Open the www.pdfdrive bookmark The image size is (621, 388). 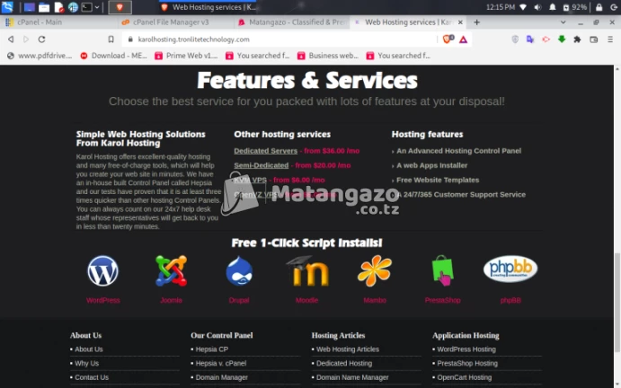(x=40, y=56)
